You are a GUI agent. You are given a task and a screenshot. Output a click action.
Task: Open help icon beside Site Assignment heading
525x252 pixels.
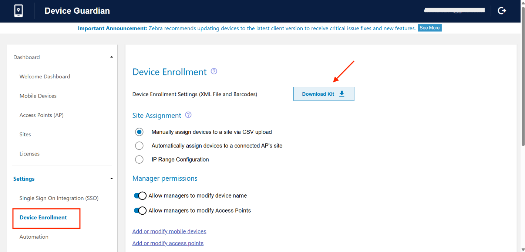coord(188,115)
